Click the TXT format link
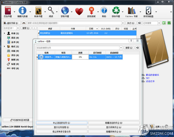Image resolution: width=174 pixels, height=137 pixels. pyautogui.click(x=148, y=78)
